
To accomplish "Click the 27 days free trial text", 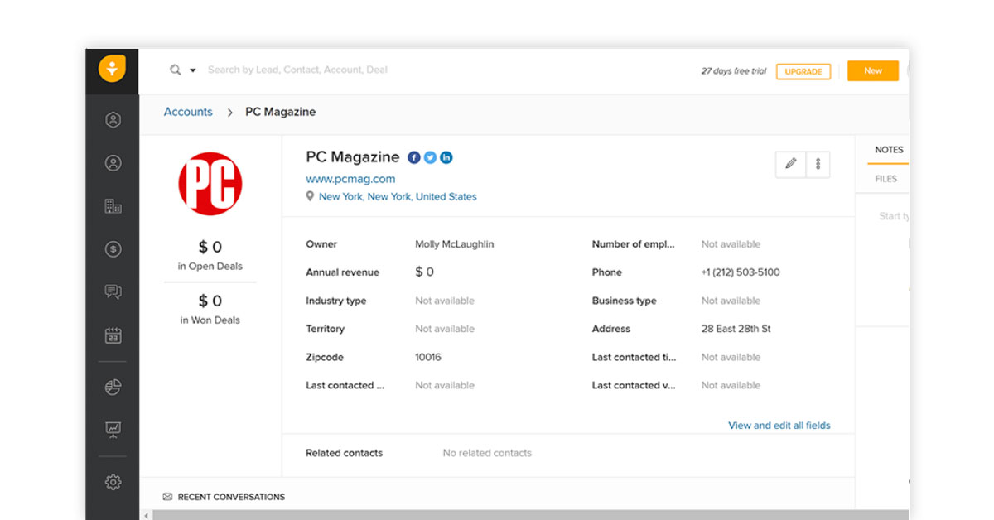I will click(734, 71).
